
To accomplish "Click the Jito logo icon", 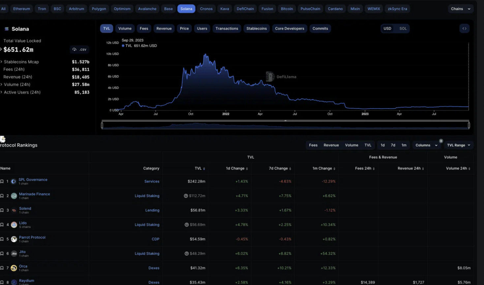I will point(14,254).
